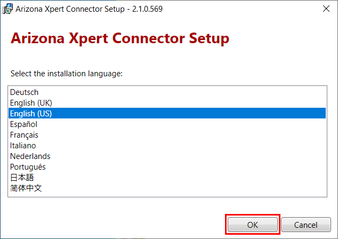338x239 pixels.
Task: Click the empty area below 简体中文 in the list
Action: (x=167, y=195)
